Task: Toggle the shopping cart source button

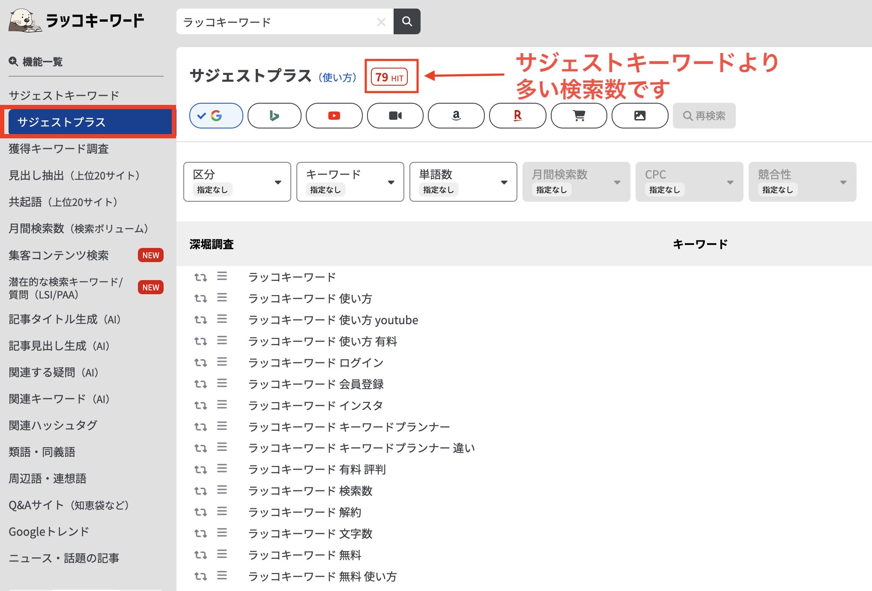Action: (579, 116)
